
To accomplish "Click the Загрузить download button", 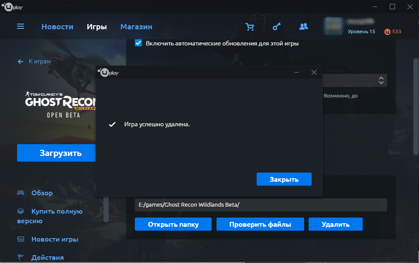I will pos(56,153).
